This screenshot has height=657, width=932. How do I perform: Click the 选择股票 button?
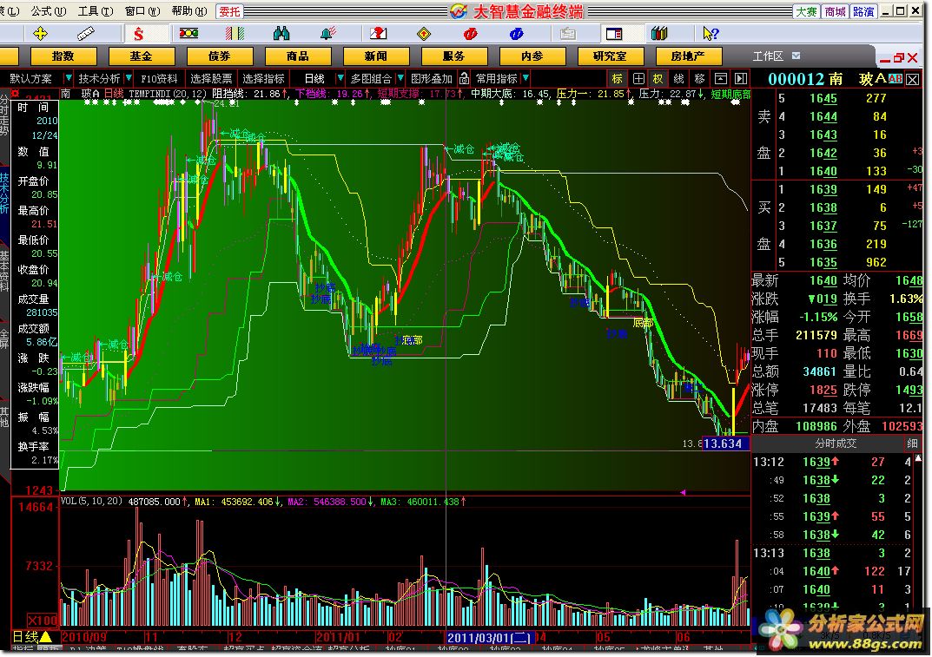pos(211,78)
